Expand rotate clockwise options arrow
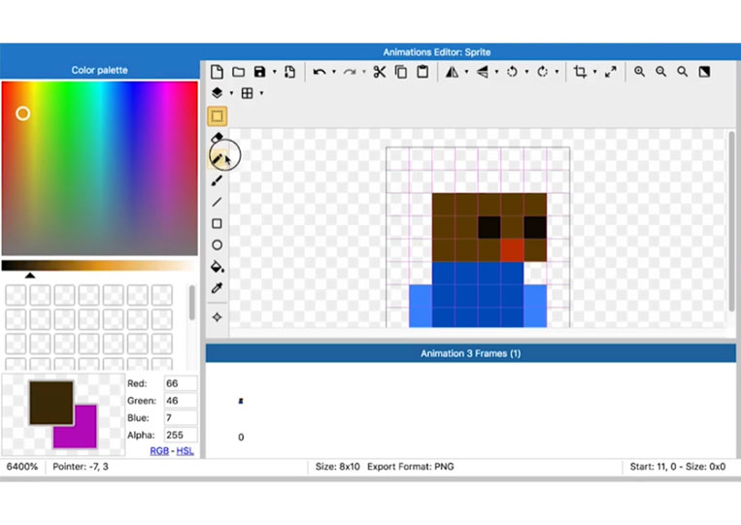The image size is (741, 525). [556, 72]
